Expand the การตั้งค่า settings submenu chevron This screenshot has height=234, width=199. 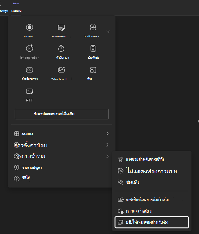click(108, 156)
